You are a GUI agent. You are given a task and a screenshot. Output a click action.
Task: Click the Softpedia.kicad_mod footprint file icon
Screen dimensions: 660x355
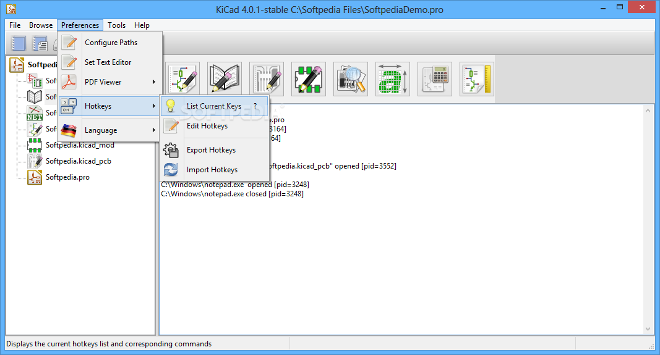click(x=35, y=145)
